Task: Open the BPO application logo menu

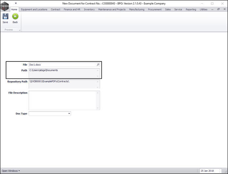Action: [x=5, y=6]
